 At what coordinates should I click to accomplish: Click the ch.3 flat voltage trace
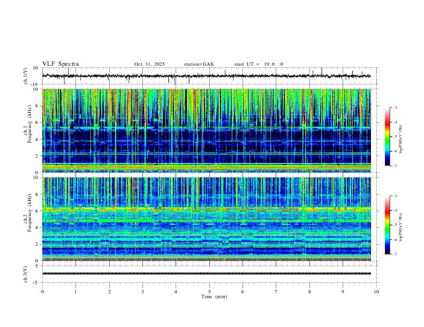coord(206,274)
